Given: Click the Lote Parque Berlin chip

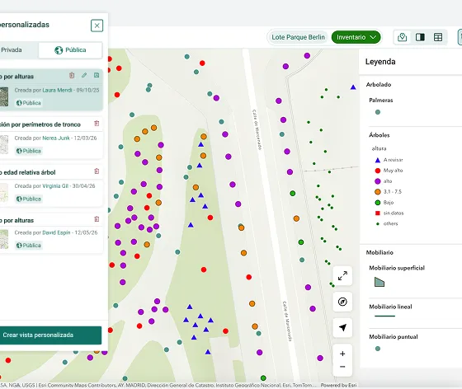Looking at the screenshot, I should [298, 37].
